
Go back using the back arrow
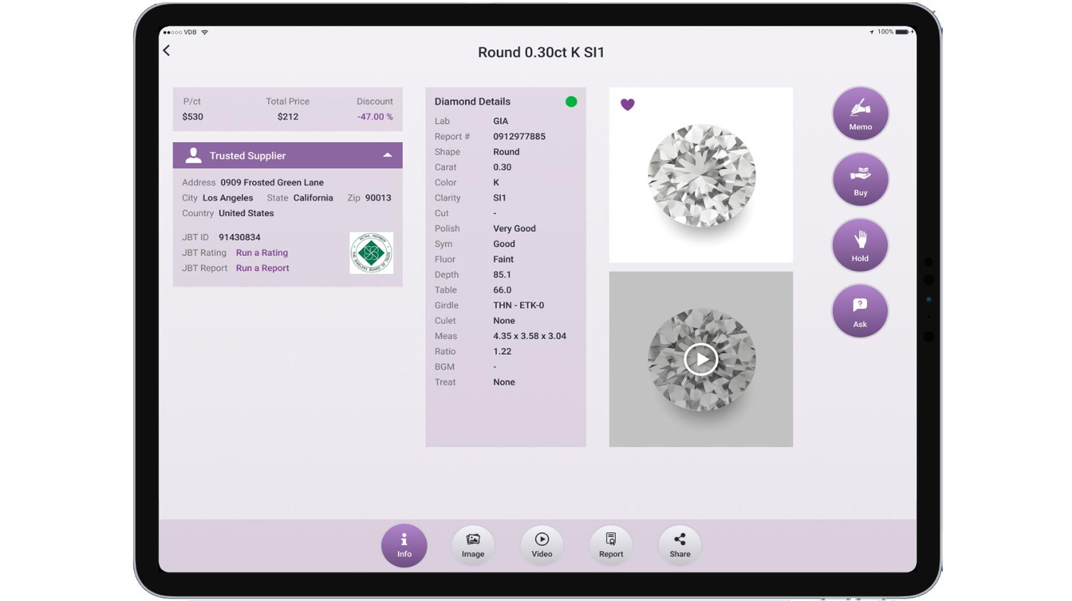pos(167,51)
